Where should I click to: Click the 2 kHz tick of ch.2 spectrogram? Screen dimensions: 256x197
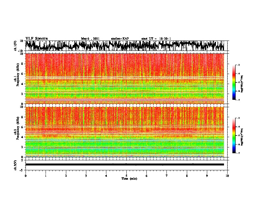pos(22,147)
